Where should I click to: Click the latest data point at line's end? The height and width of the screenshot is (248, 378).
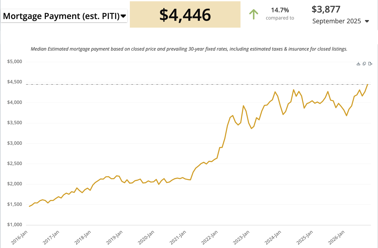click(367, 85)
